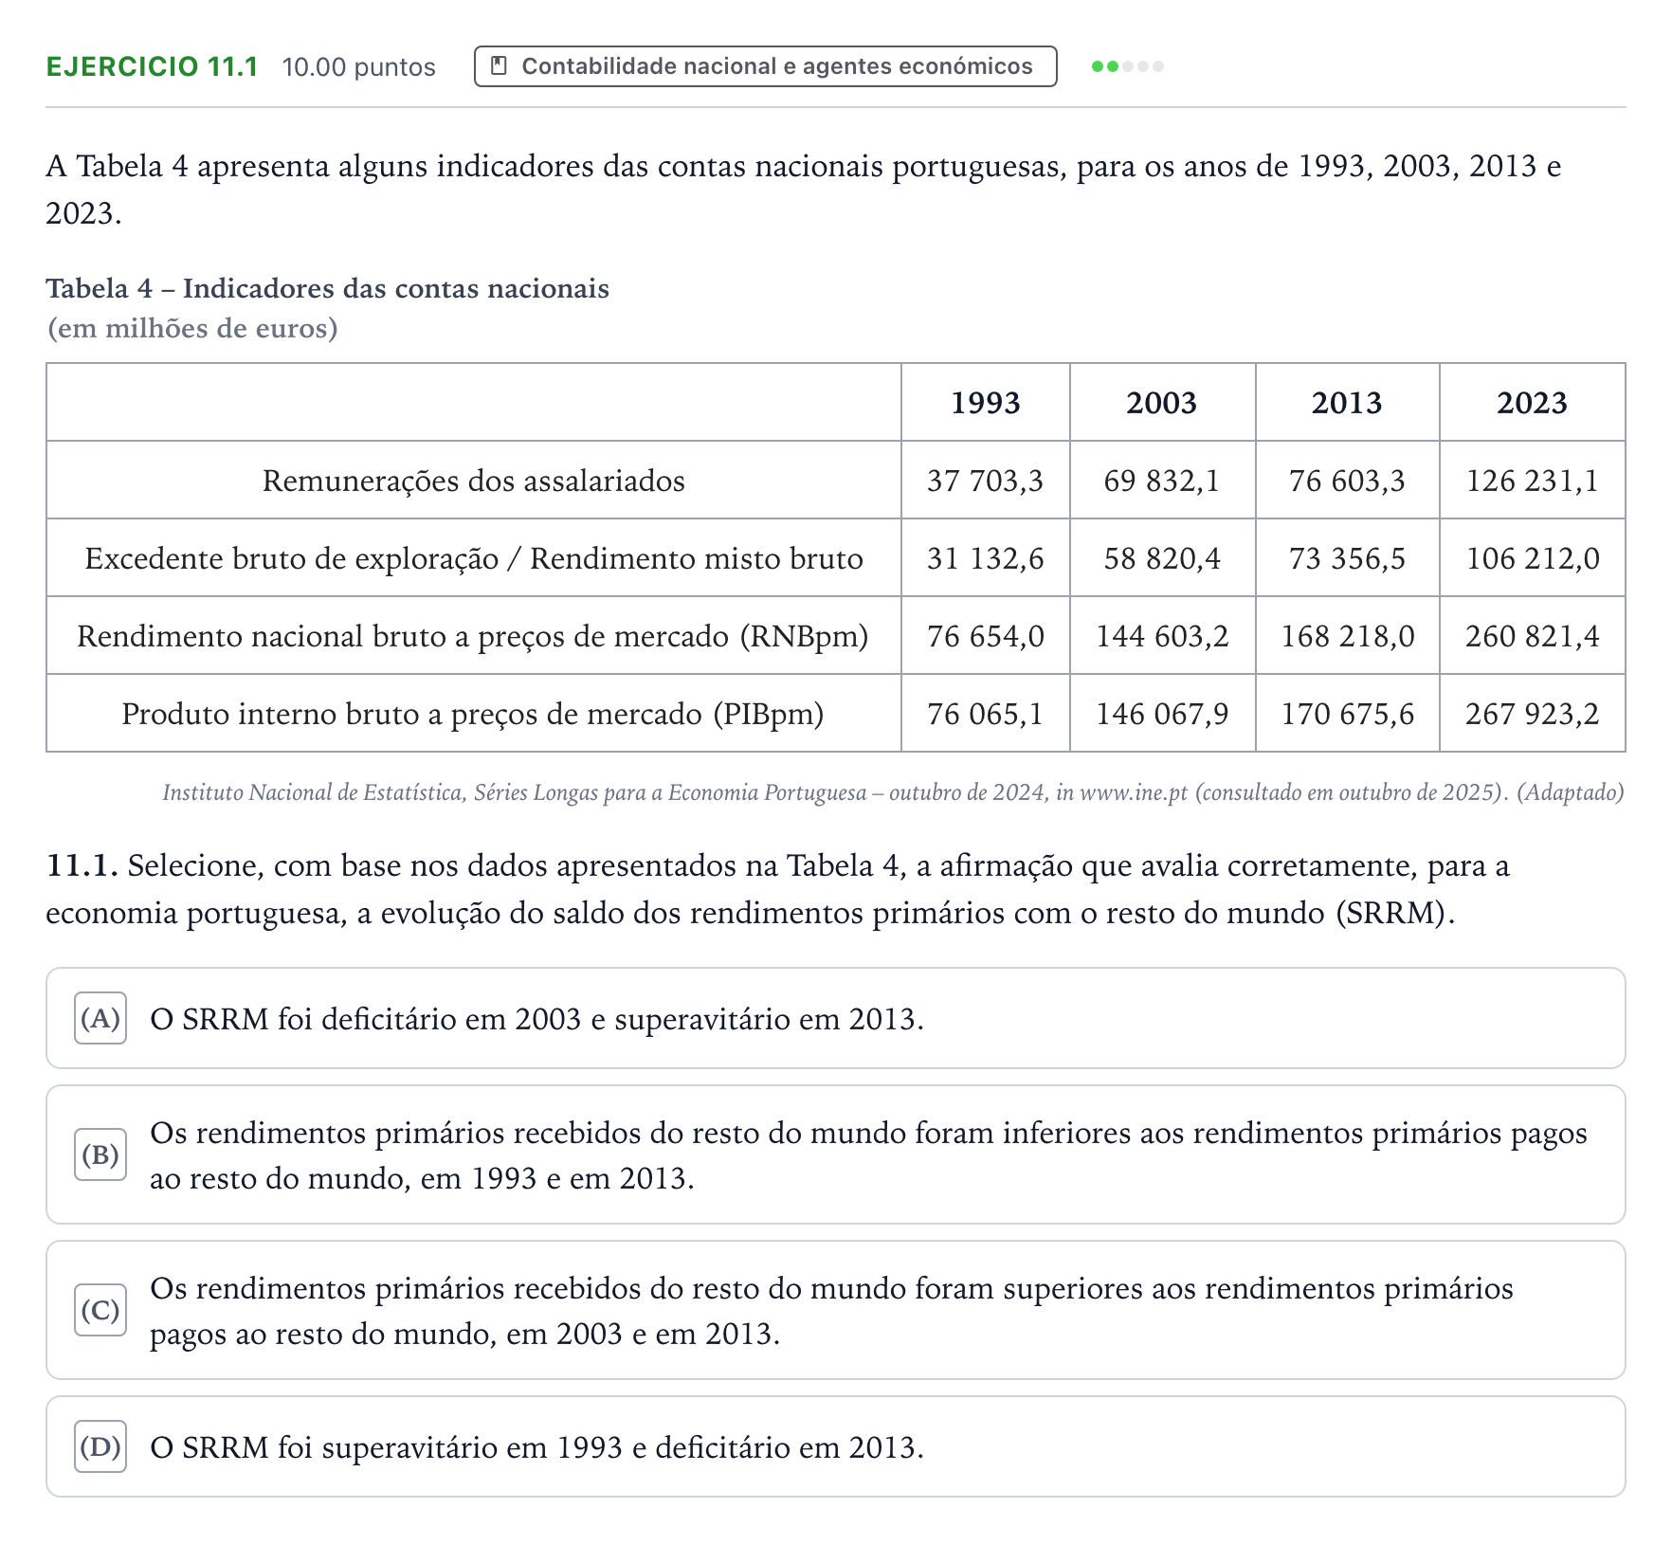Click the RNBpm 1993 value 76 654,0

pyautogui.click(x=985, y=636)
